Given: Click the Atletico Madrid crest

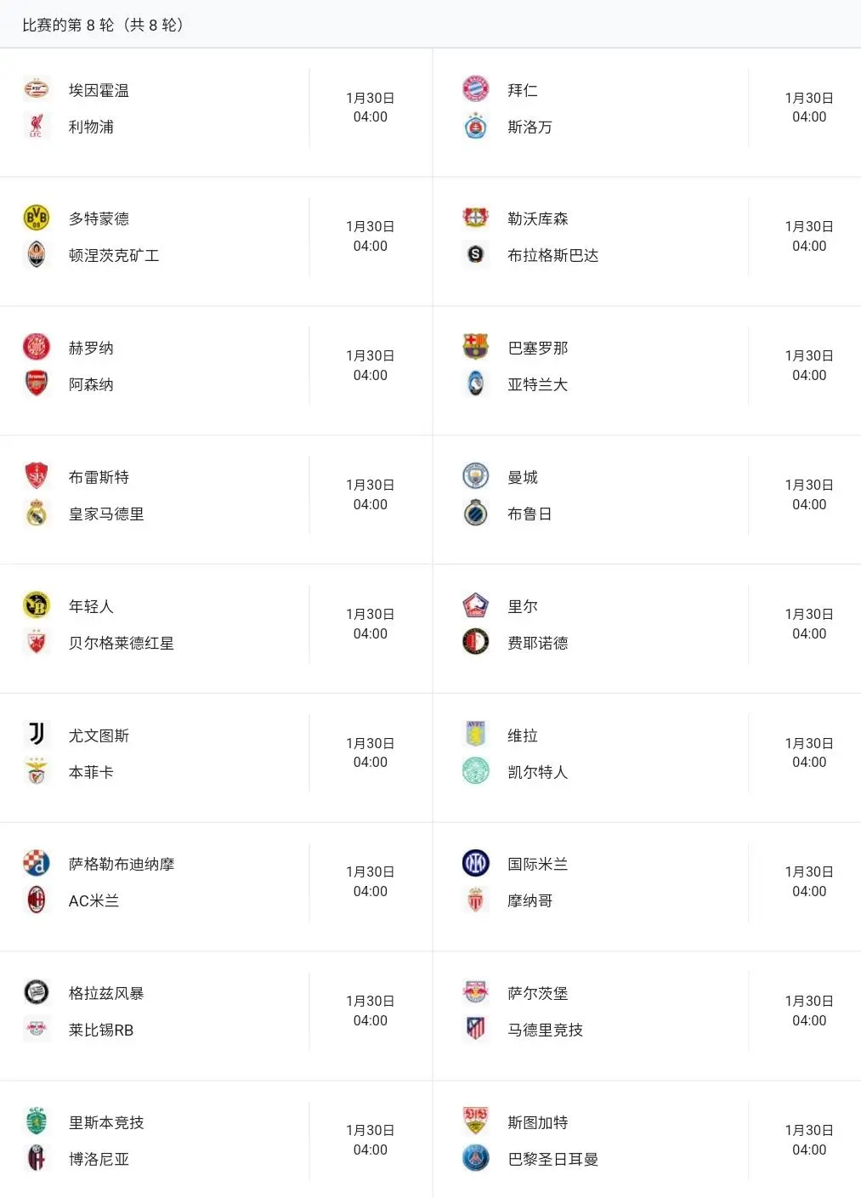Looking at the screenshot, I should click(475, 1029).
